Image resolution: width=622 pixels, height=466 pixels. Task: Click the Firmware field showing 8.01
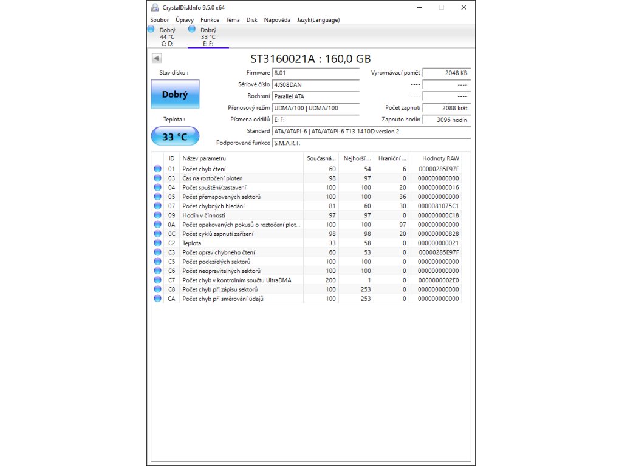pyautogui.click(x=316, y=73)
